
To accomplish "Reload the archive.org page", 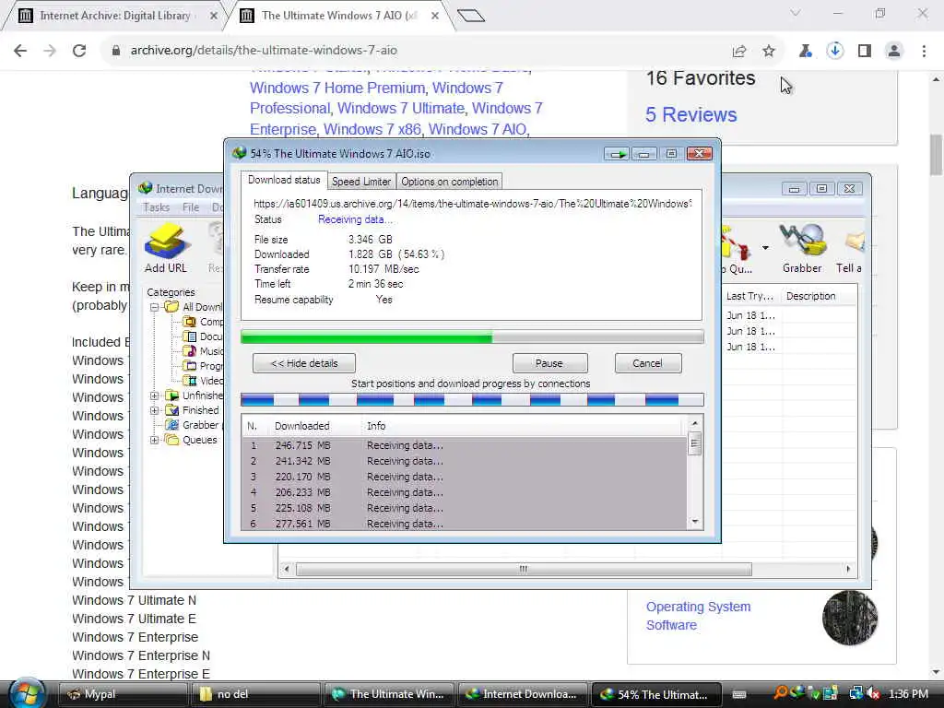I will [x=79, y=51].
